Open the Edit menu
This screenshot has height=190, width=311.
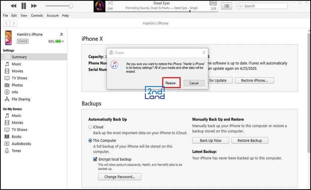[x=14, y=15]
